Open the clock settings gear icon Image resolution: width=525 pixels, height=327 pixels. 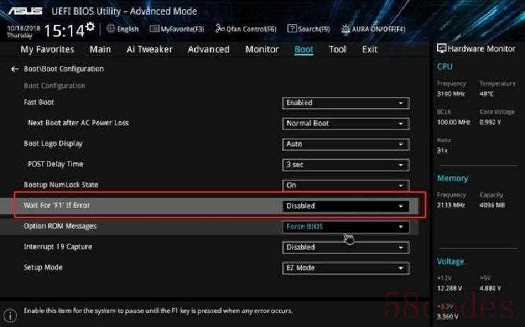90,27
